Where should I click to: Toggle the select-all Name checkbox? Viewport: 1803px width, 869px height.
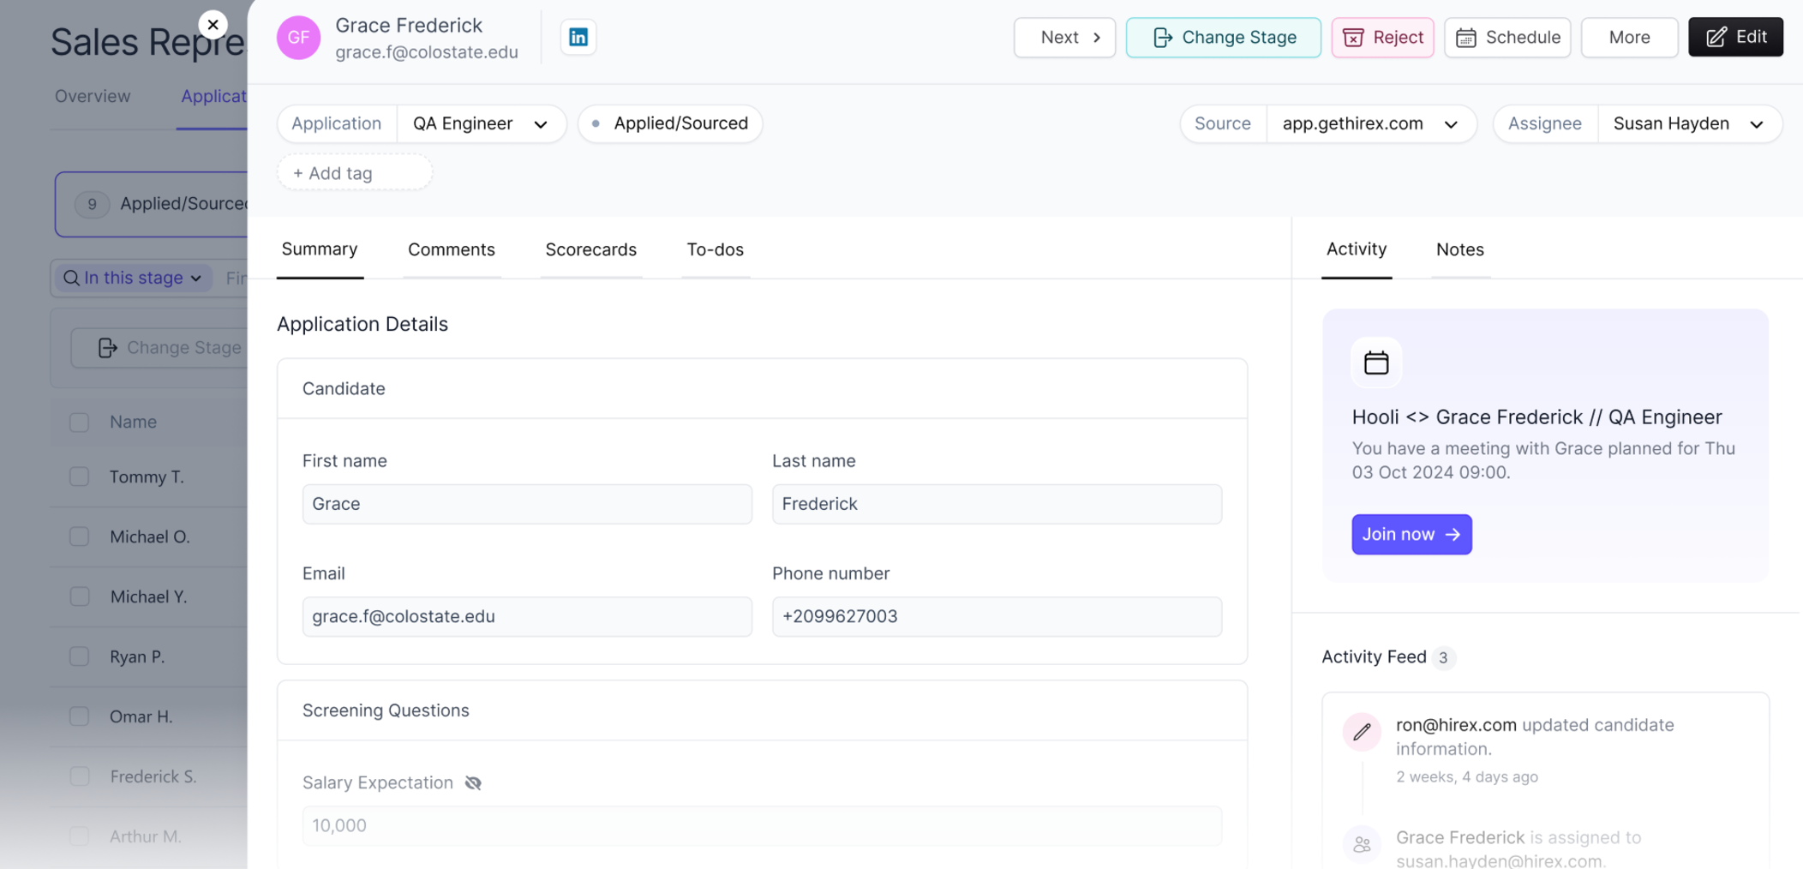(80, 422)
